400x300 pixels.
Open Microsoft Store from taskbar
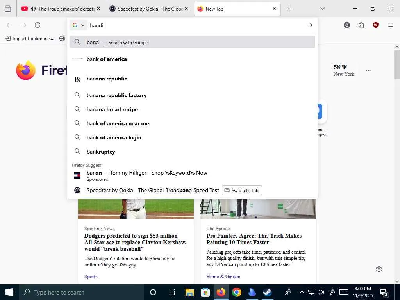click(205, 292)
